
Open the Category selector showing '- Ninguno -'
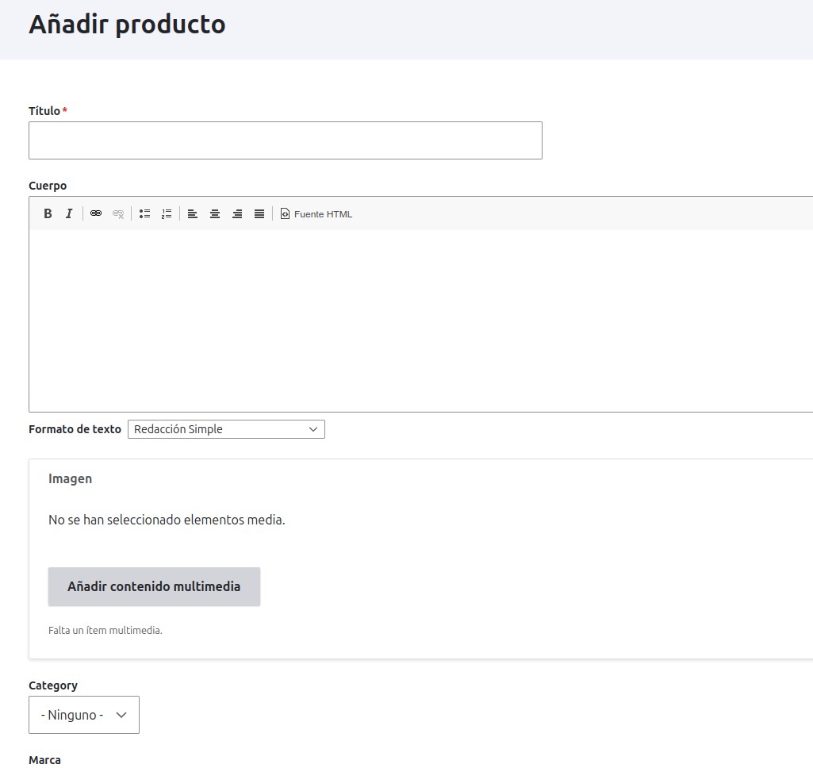83,714
